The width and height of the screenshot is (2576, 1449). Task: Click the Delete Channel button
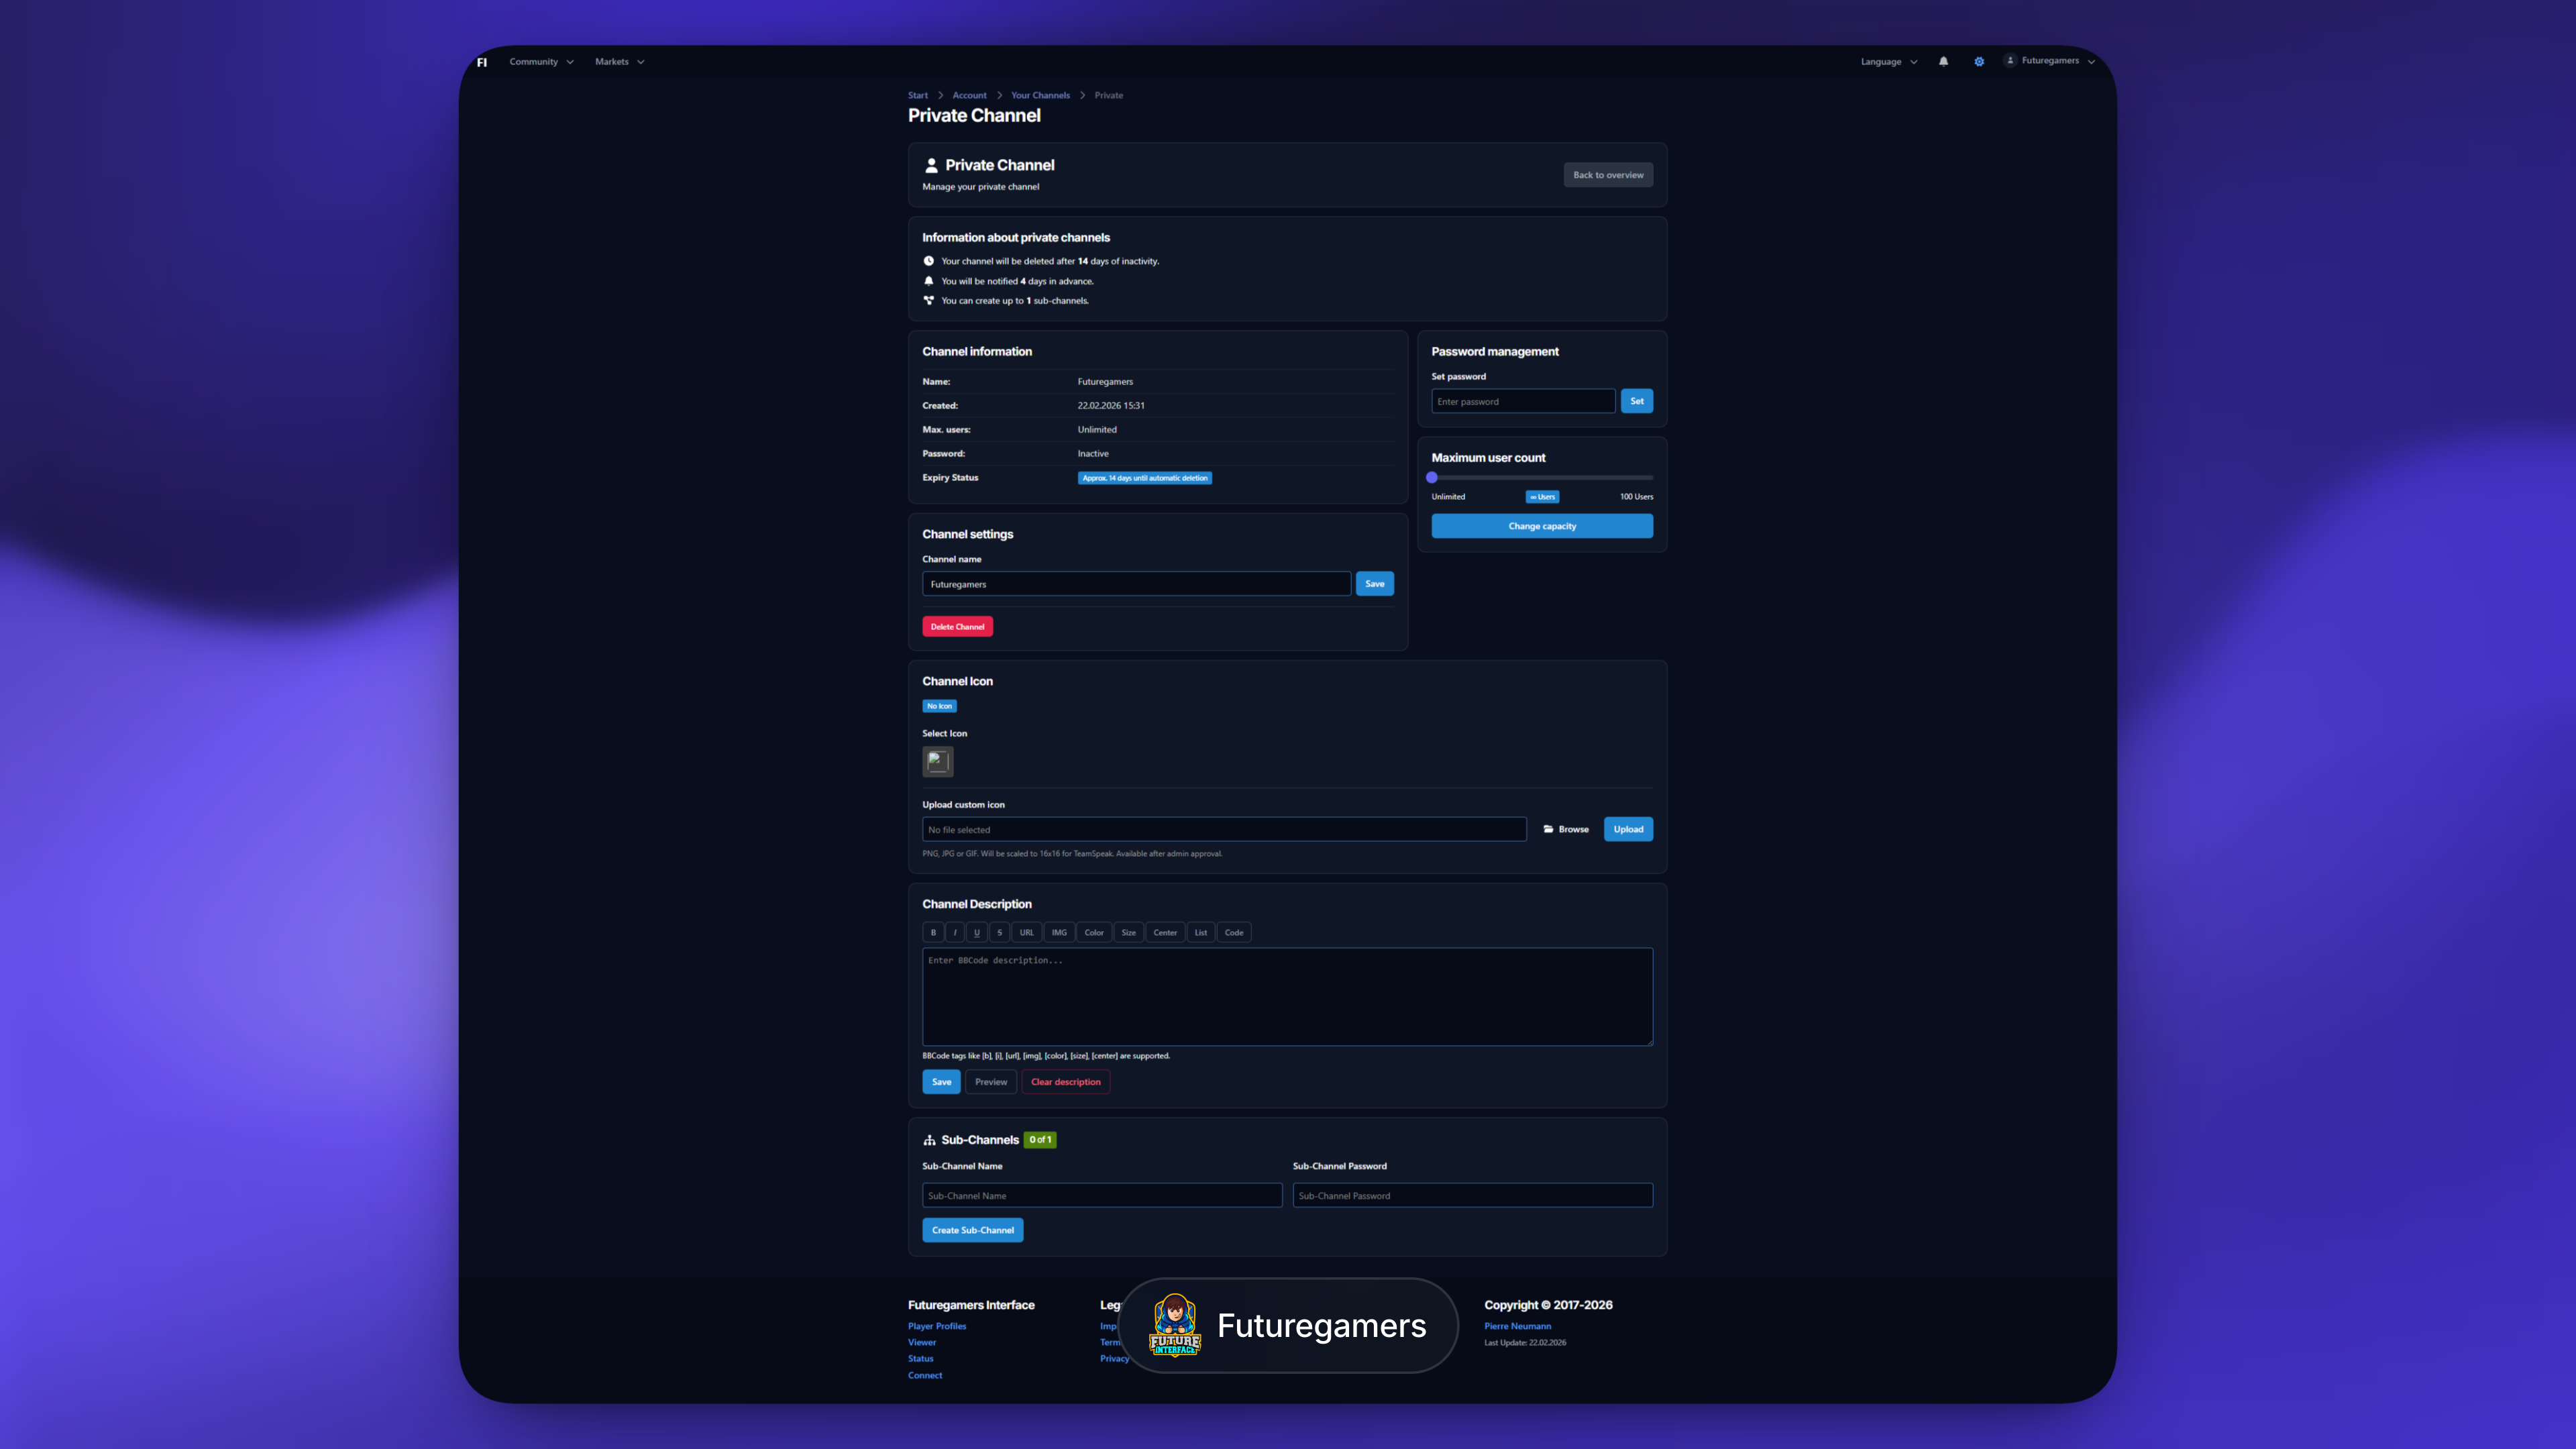957,626
